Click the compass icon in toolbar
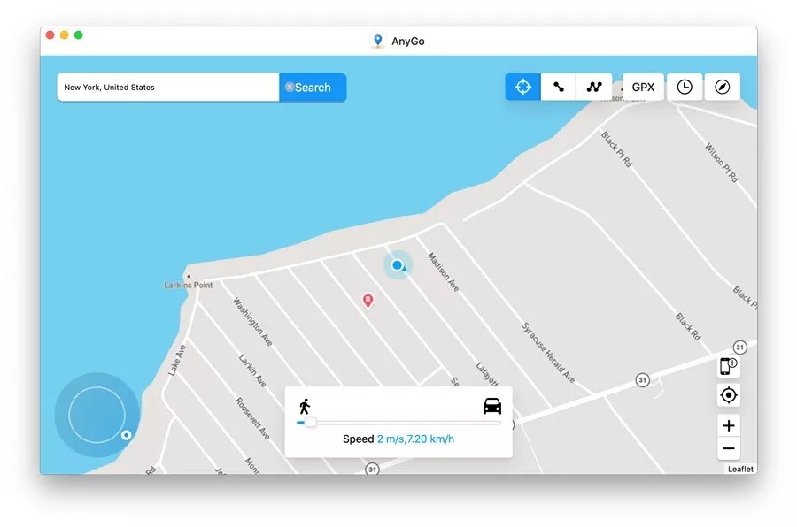The height and width of the screenshot is (527, 797). (723, 87)
